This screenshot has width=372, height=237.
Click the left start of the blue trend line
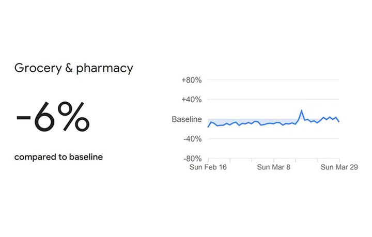click(208, 127)
